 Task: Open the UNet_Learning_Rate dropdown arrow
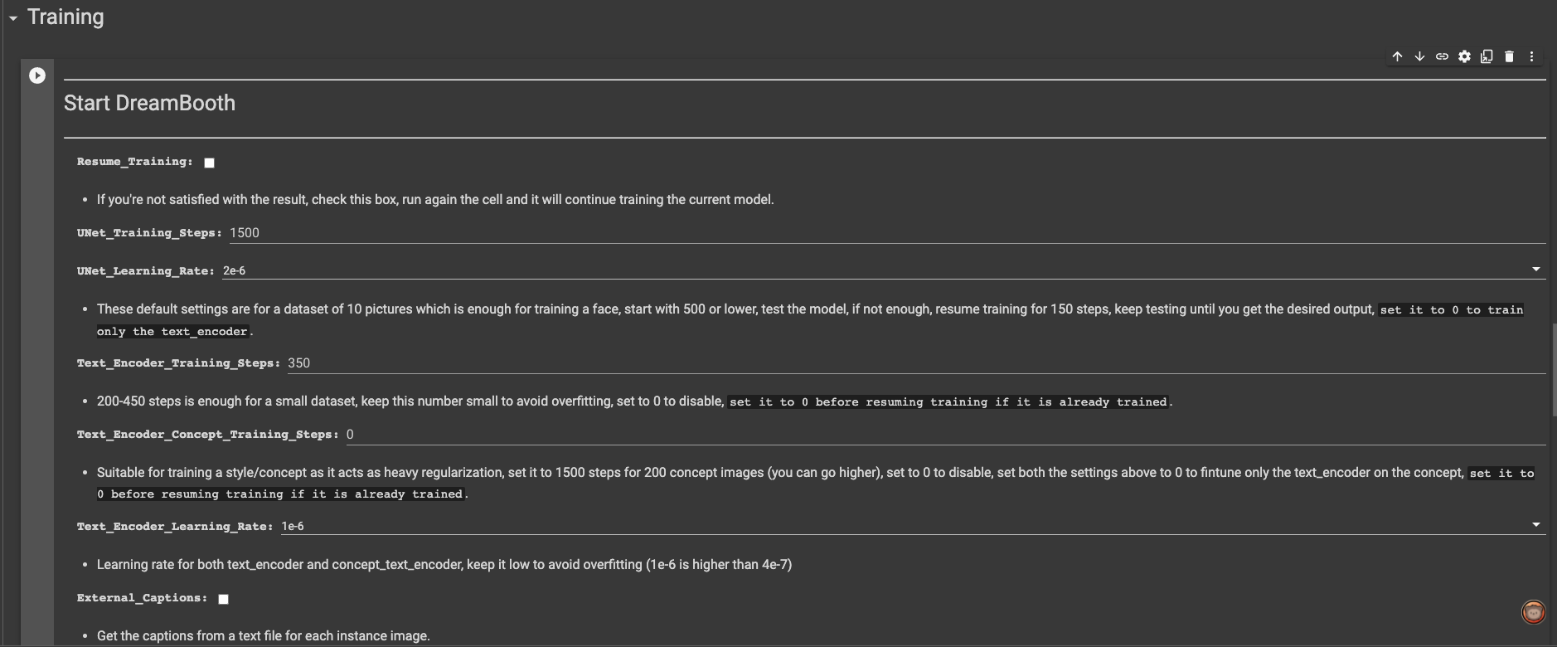point(1535,270)
